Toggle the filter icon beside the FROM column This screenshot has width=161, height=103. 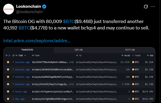coord(33,56)
